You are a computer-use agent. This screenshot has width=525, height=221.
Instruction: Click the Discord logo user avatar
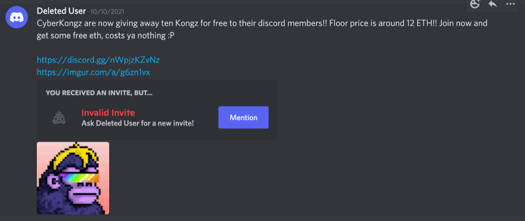point(16,18)
